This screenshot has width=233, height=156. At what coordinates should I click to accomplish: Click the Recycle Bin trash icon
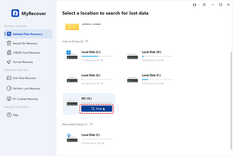(x=9, y=43)
